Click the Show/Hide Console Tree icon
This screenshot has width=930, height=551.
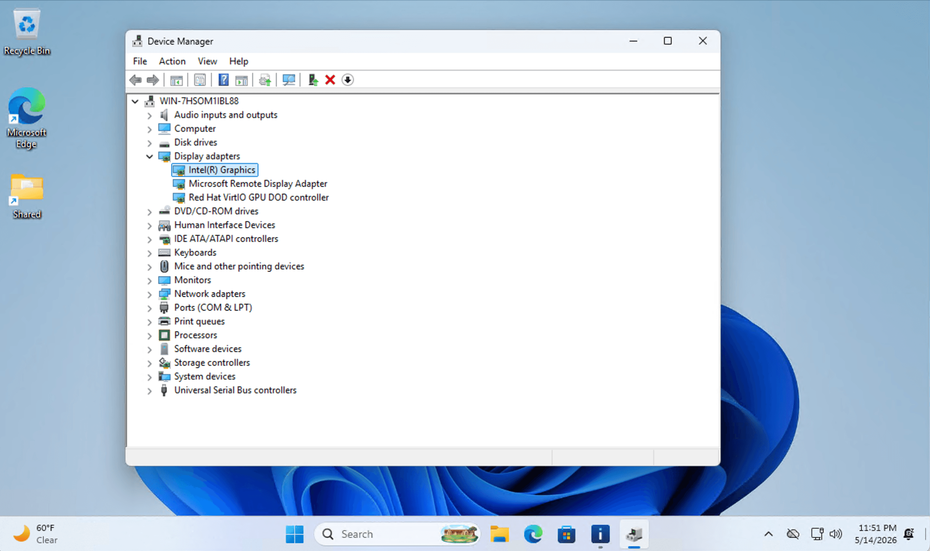(176, 80)
